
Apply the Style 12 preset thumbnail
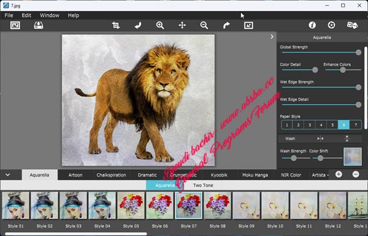(333, 205)
